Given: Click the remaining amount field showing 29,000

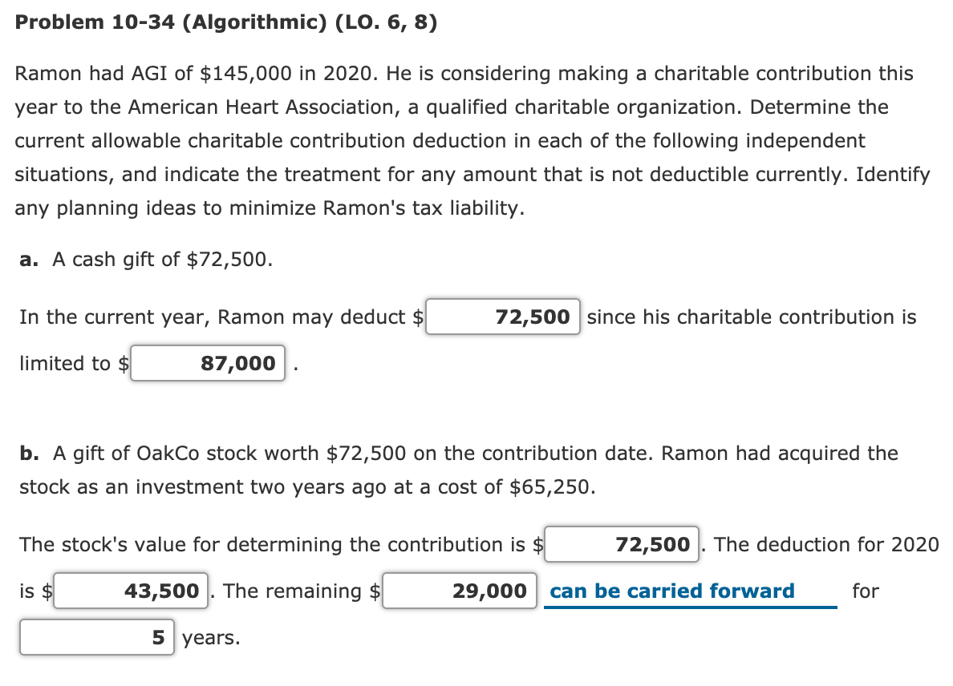Looking at the screenshot, I should click(459, 591).
